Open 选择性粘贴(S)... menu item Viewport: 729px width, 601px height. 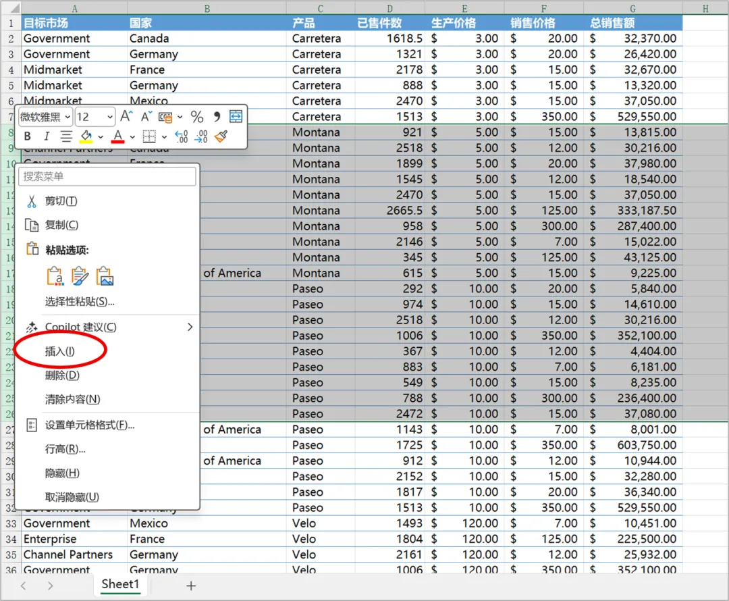tap(107, 302)
